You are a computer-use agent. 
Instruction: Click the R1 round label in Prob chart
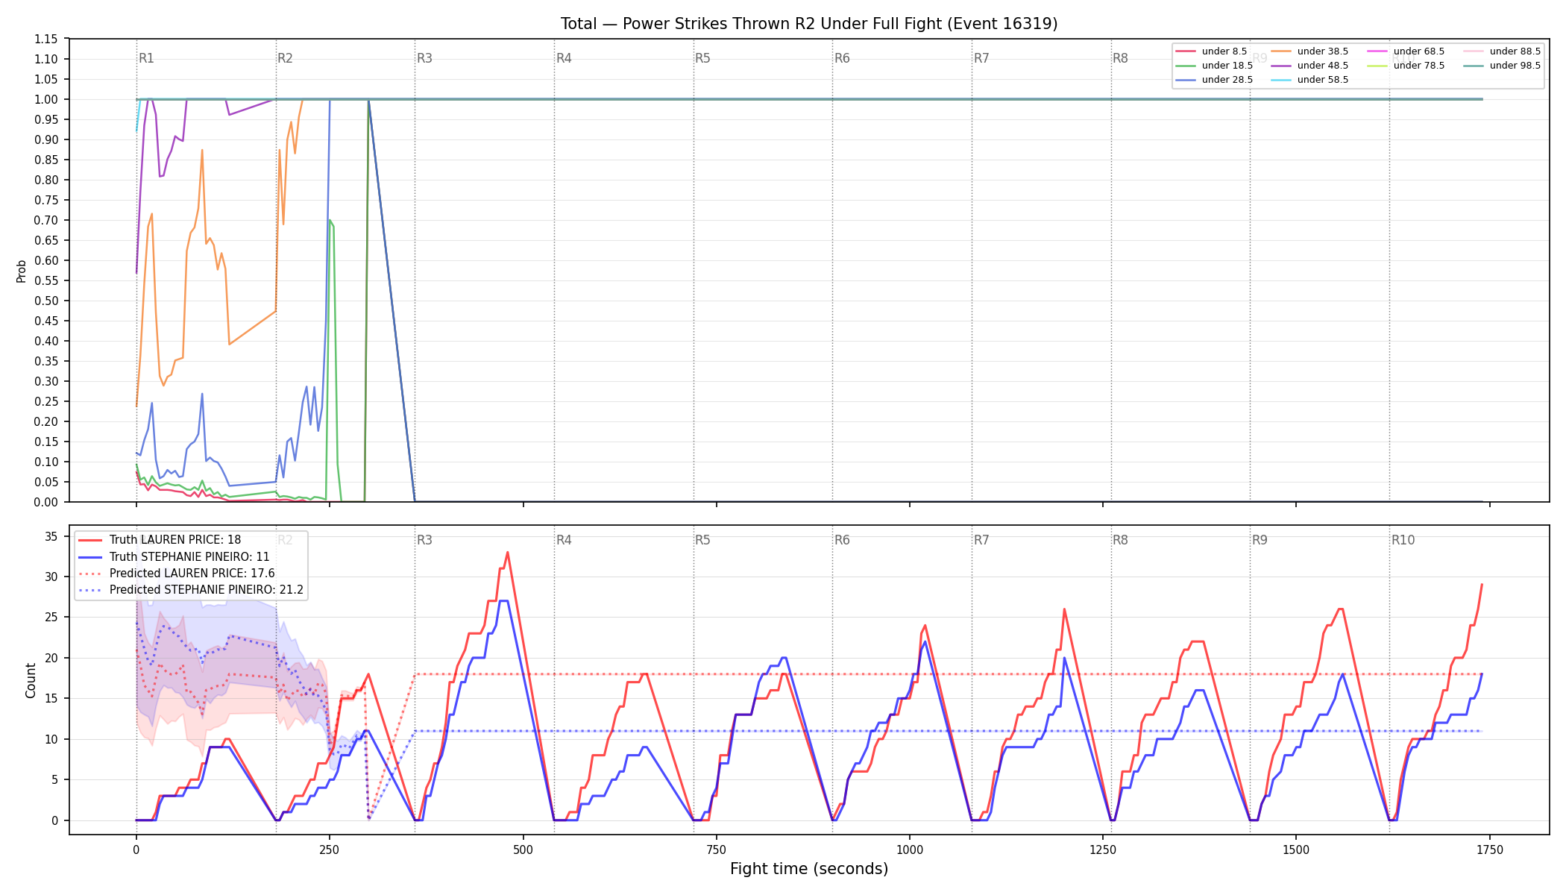[146, 58]
